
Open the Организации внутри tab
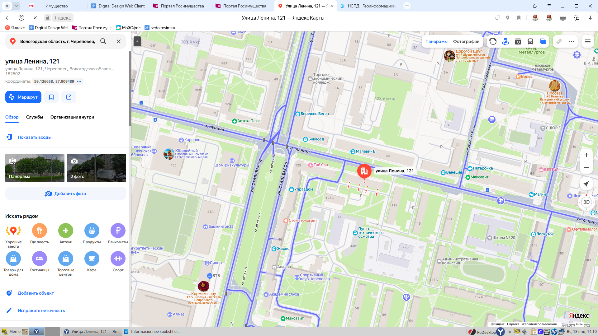[72, 117]
